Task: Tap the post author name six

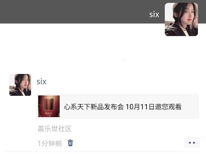Action: click(42, 82)
